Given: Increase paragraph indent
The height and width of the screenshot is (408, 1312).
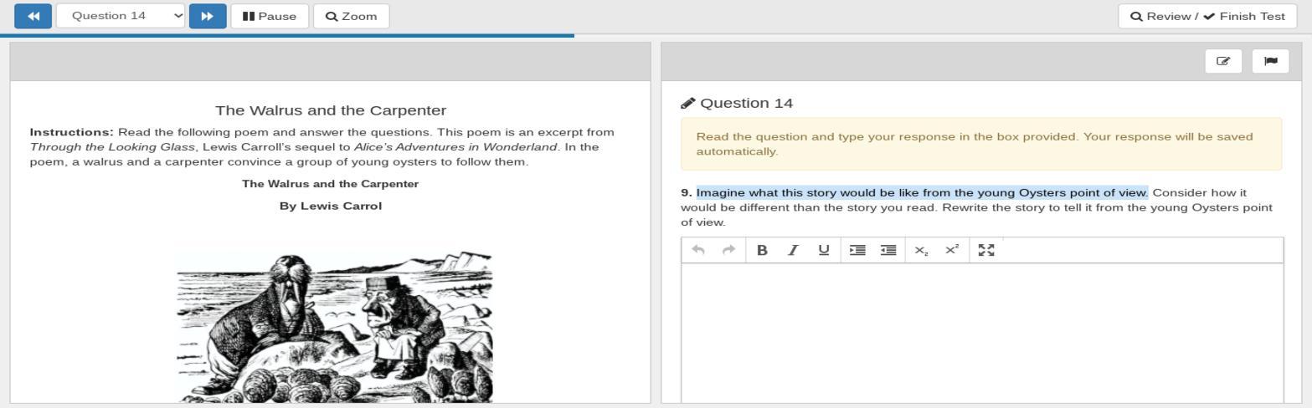Looking at the screenshot, I should [857, 250].
